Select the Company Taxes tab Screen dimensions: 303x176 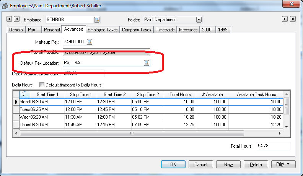137,30
